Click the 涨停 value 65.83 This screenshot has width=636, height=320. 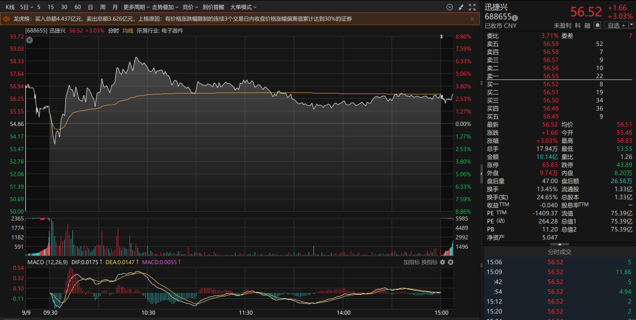tap(551, 165)
